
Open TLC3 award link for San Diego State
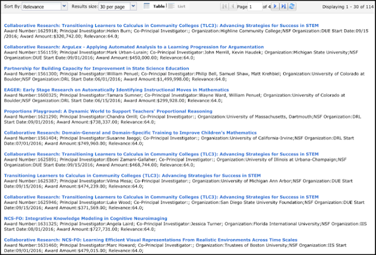[x=161, y=197]
